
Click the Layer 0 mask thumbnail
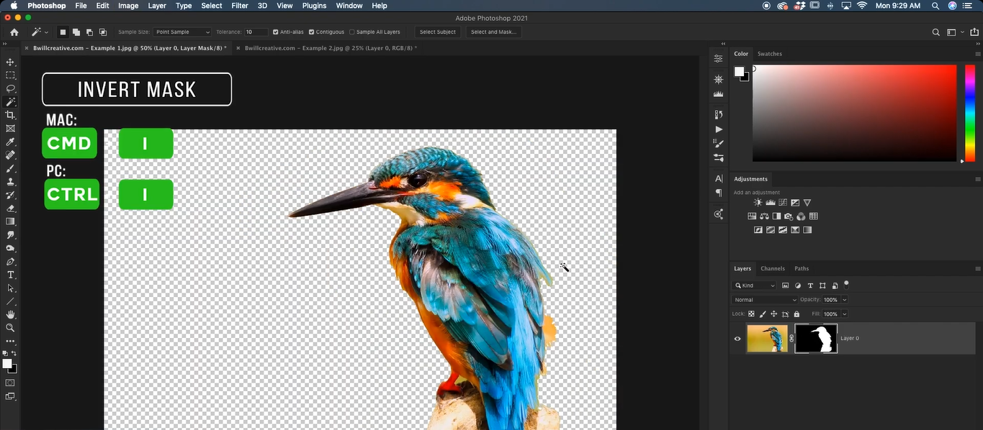tap(814, 338)
